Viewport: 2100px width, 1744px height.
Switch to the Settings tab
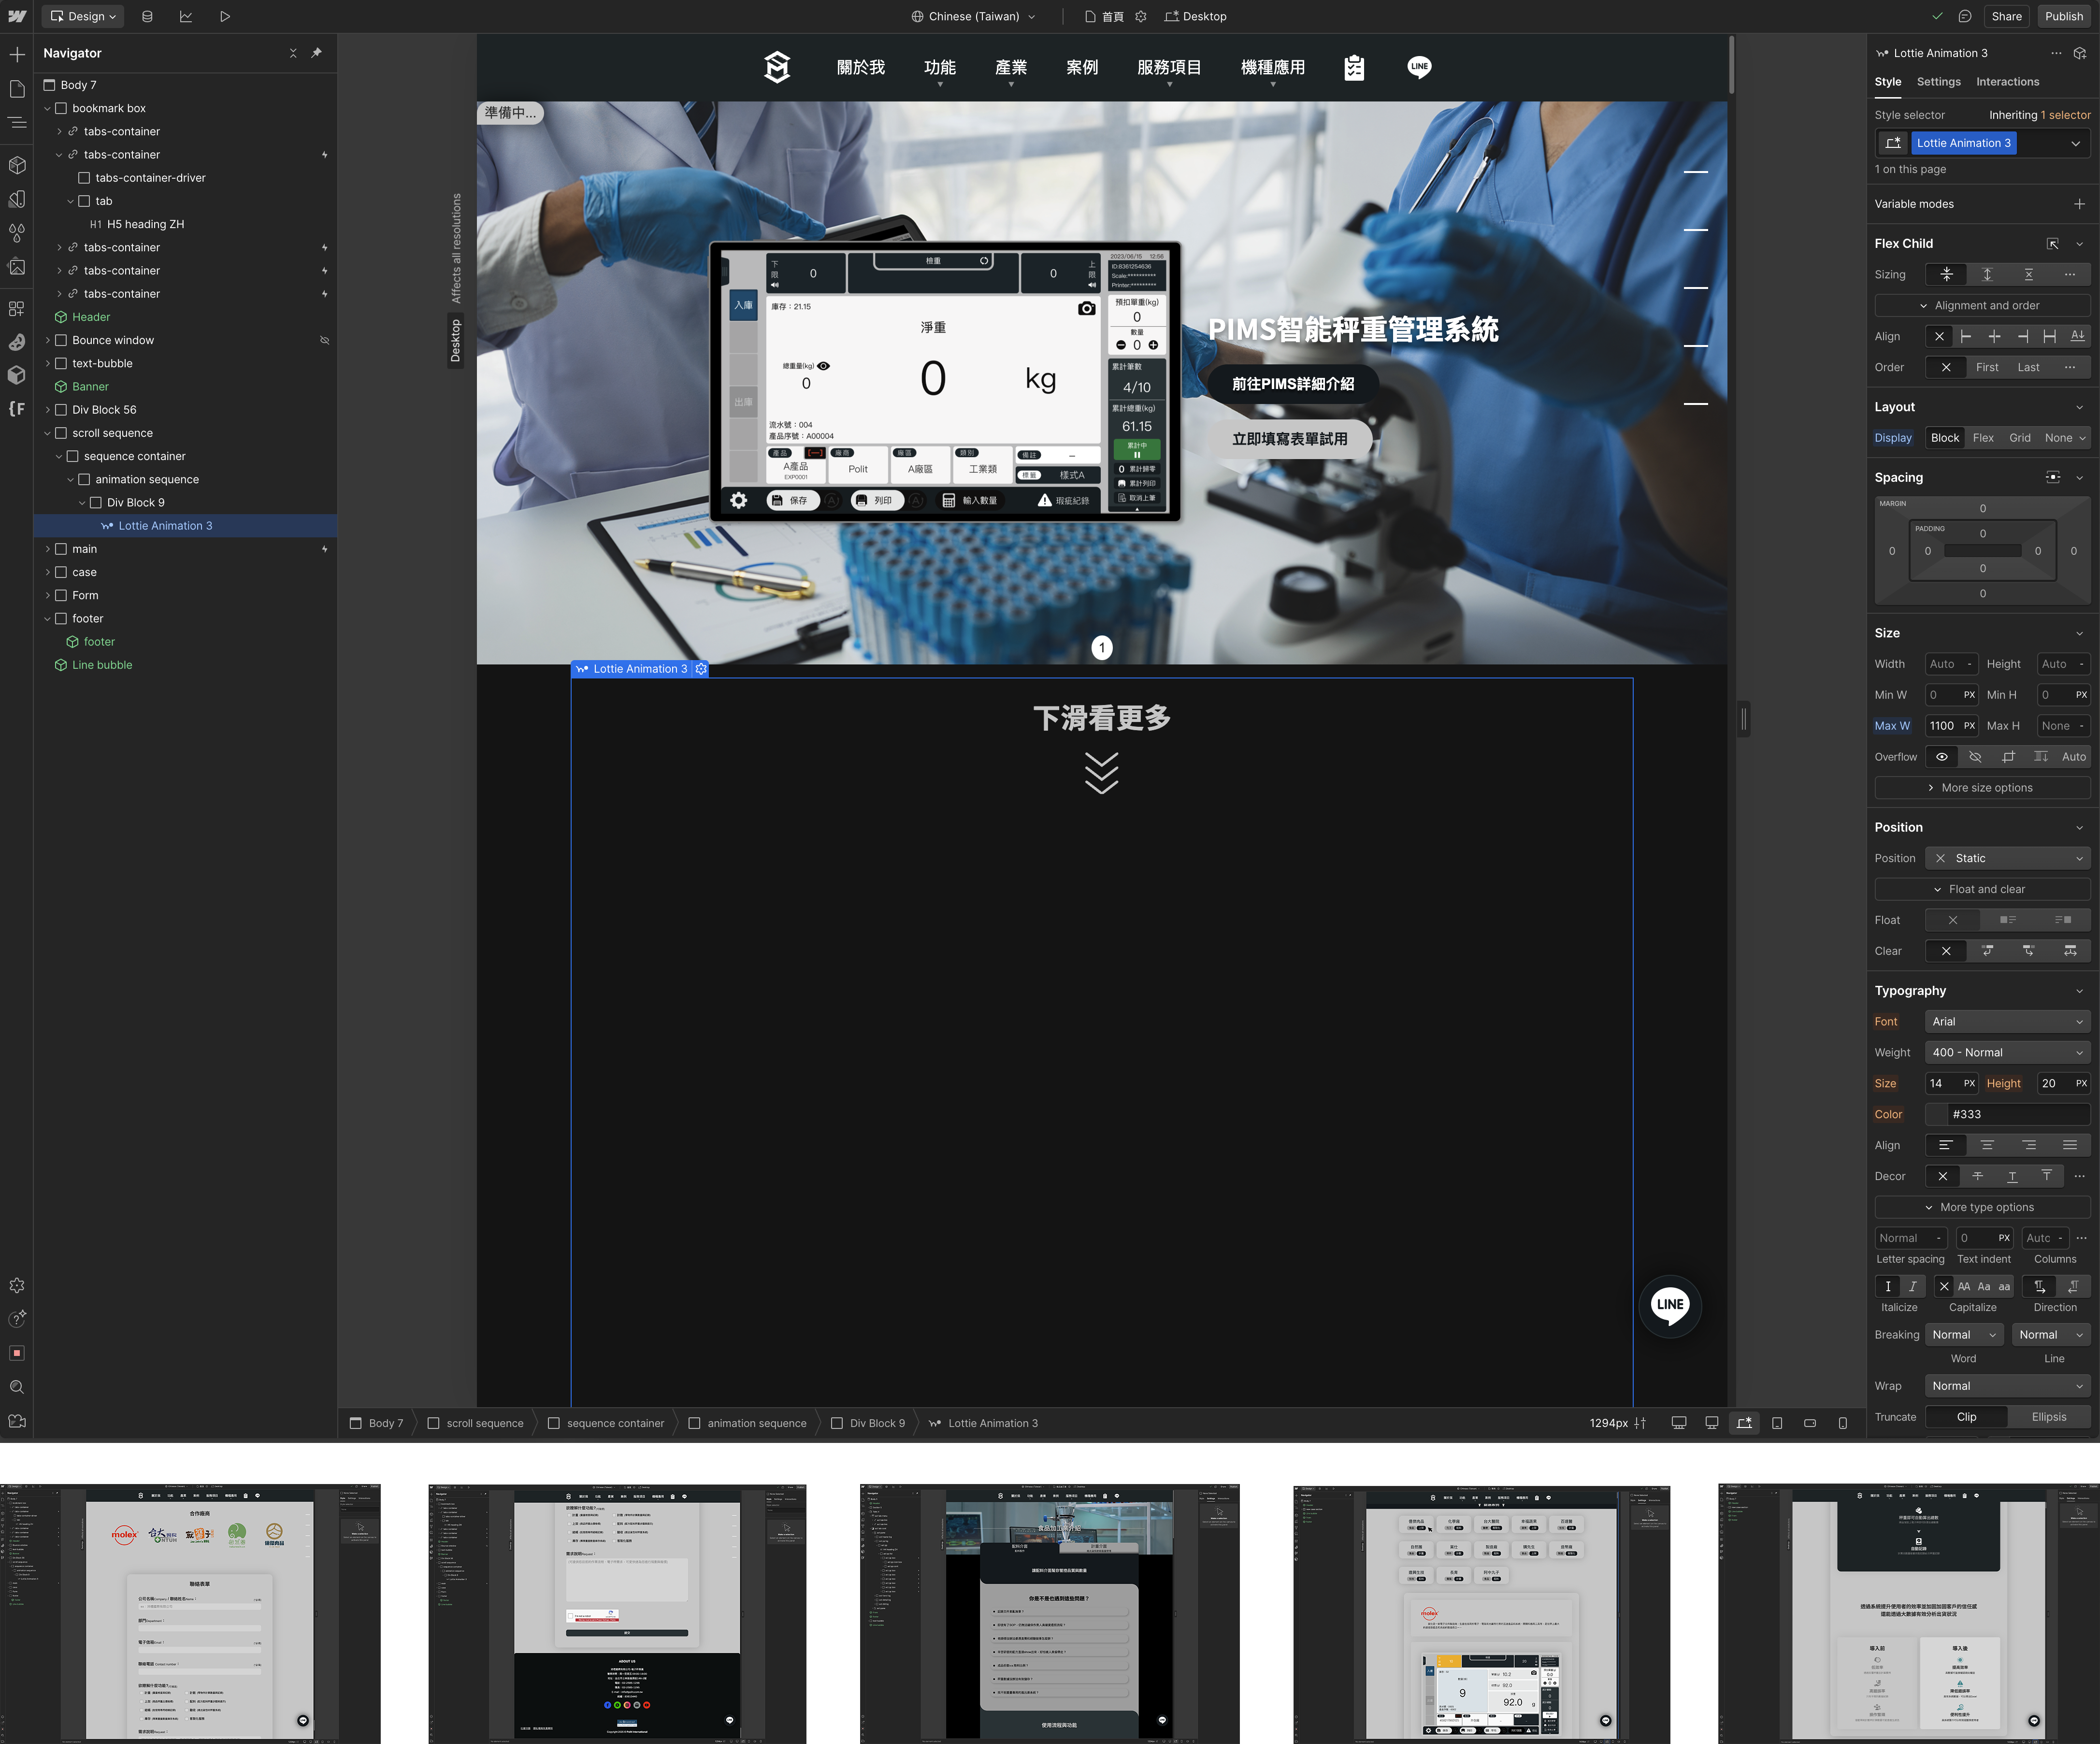coord(1938,82)
